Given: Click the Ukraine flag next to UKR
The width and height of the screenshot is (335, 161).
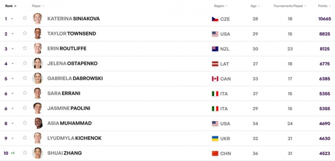Looking at the screenshot, I should coord(215,139).
